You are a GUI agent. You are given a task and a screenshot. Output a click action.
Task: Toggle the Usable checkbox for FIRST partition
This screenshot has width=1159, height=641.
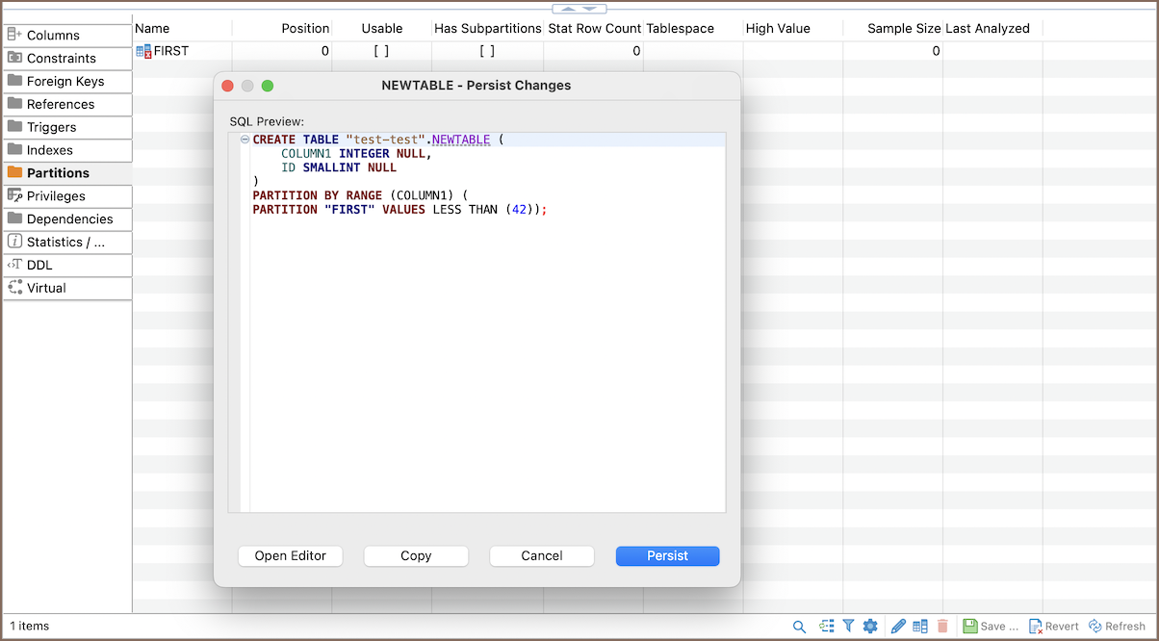(381, 51)
